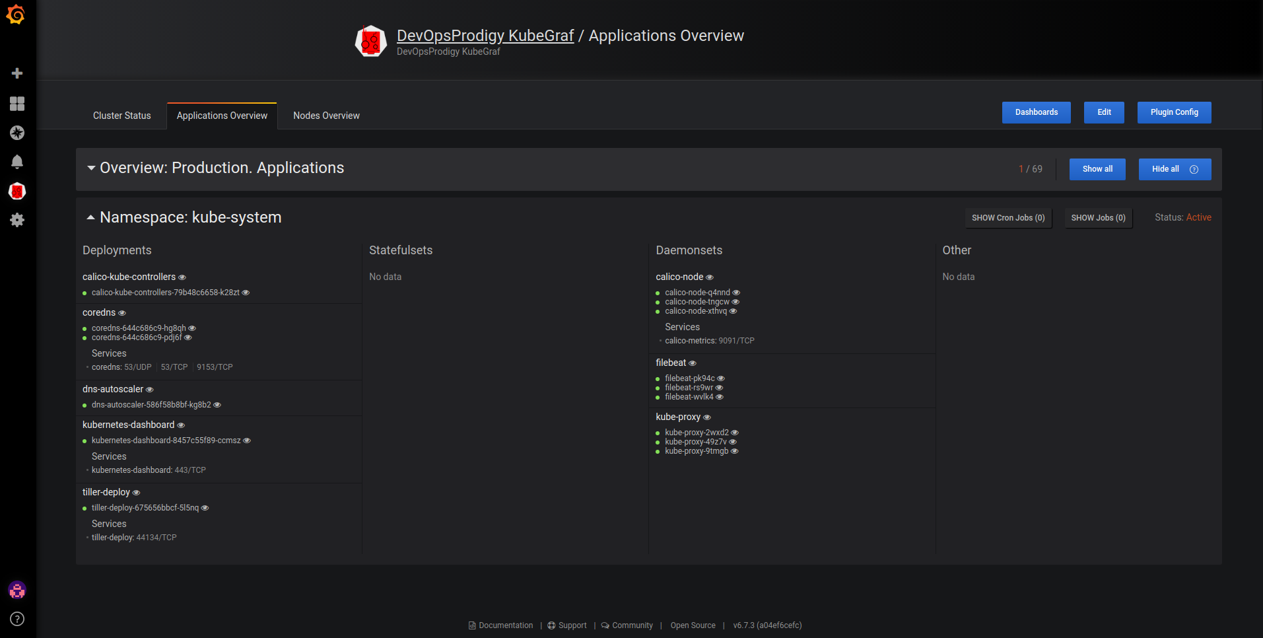Click the Hide all button
The height and width of the screenshot is (638, 1263).
pos(1175,169)
